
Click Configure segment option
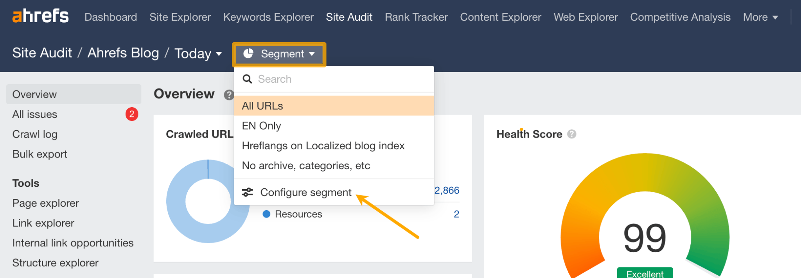(334, 192)
